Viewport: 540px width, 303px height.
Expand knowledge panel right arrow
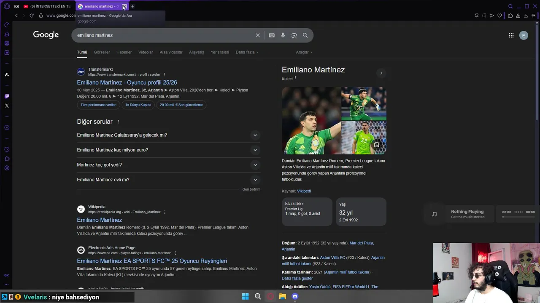coord(381,73)
